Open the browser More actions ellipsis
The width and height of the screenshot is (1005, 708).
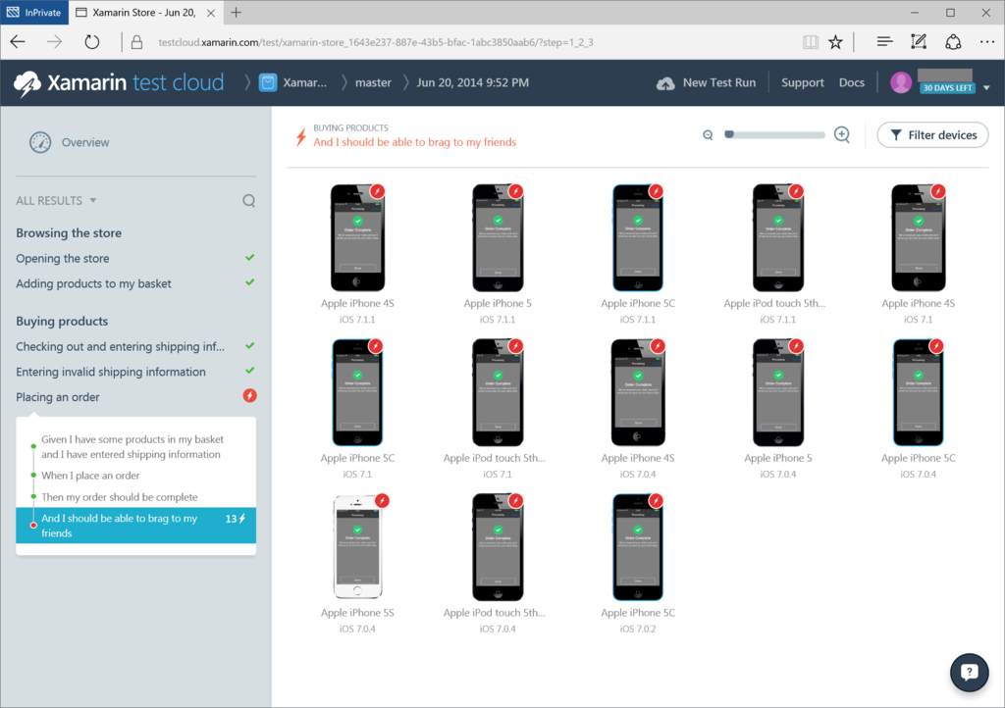(x=987, y=42)
